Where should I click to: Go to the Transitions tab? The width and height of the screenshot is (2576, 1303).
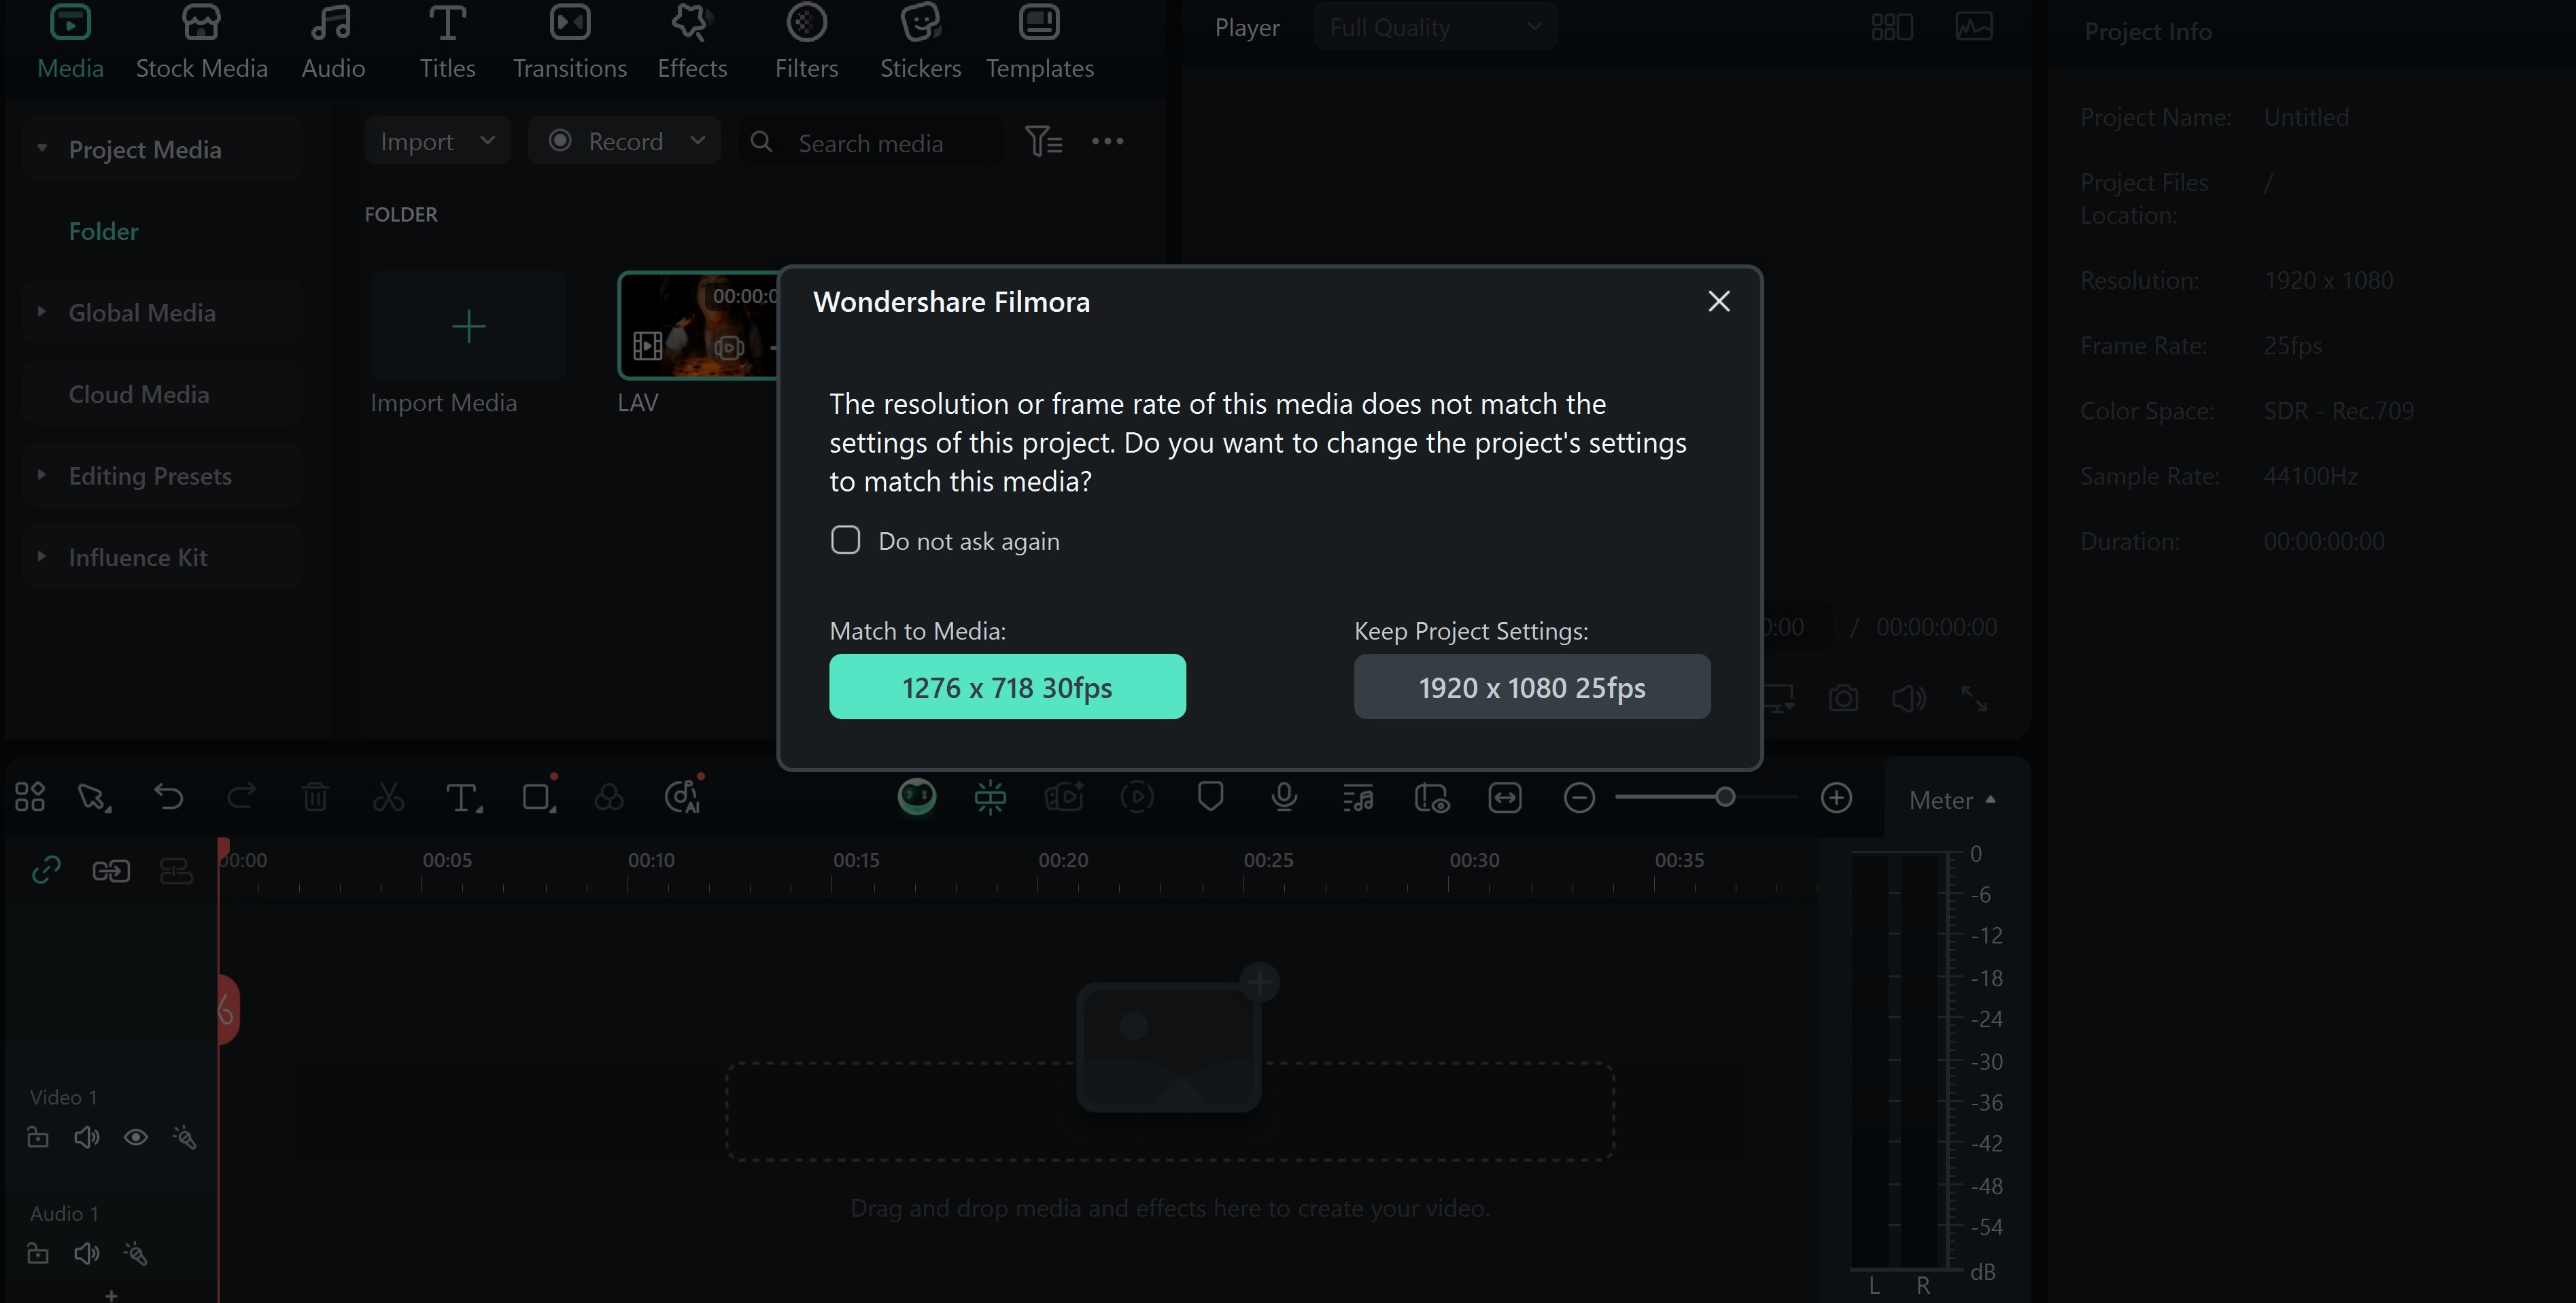pos(570,42)
